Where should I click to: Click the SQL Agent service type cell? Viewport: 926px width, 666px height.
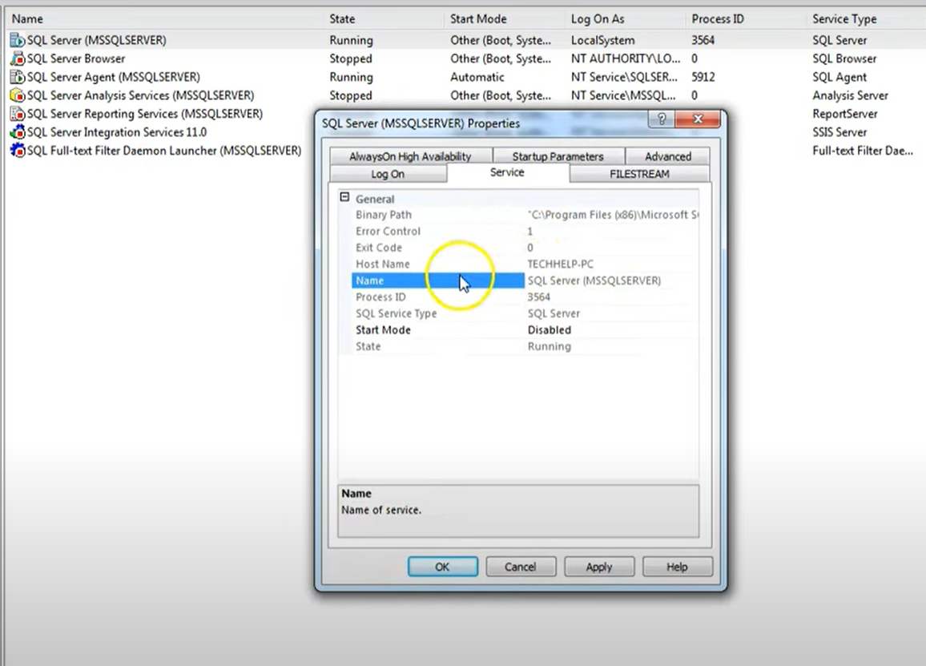coord(839,77)
